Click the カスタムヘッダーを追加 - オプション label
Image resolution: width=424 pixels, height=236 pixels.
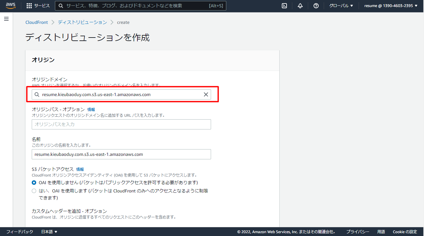coord(69,211)
